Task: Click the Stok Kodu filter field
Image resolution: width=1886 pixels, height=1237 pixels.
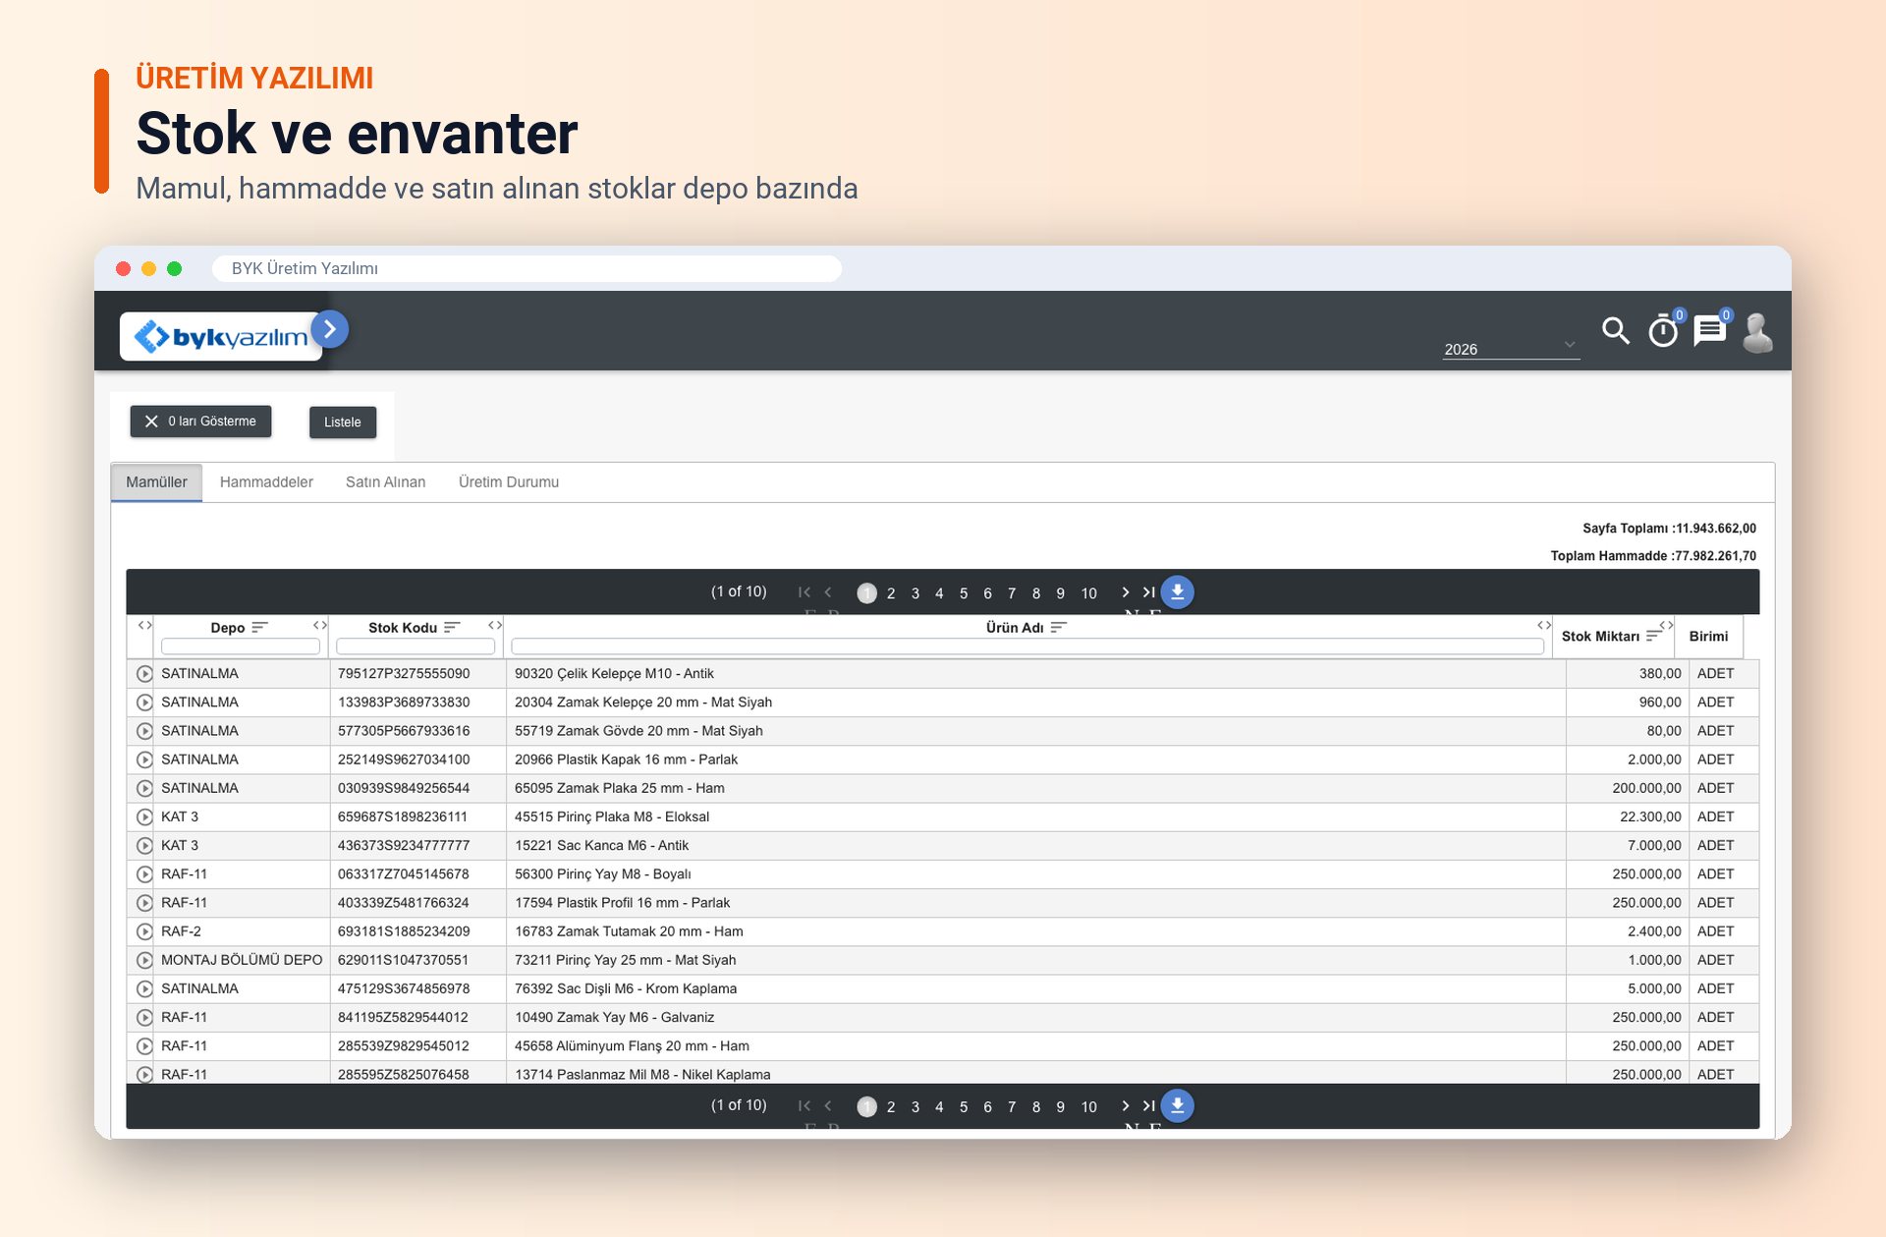Action: coord(416,646)
